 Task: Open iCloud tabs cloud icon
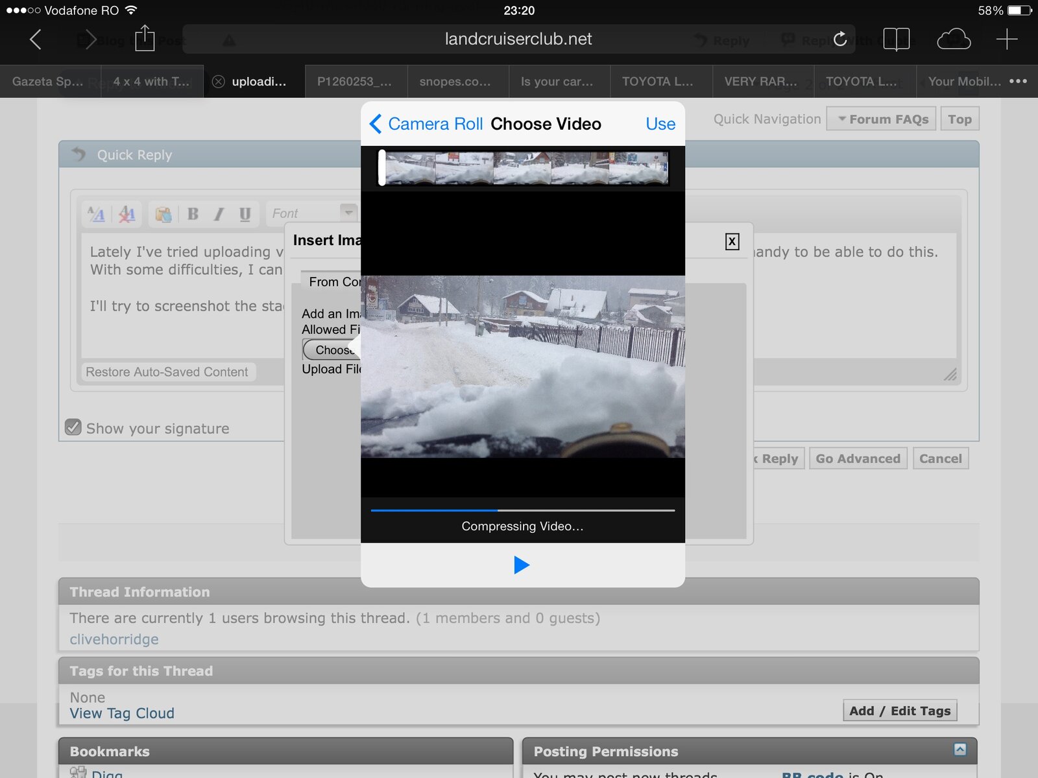pyautogui.click(x=954, y=40)
